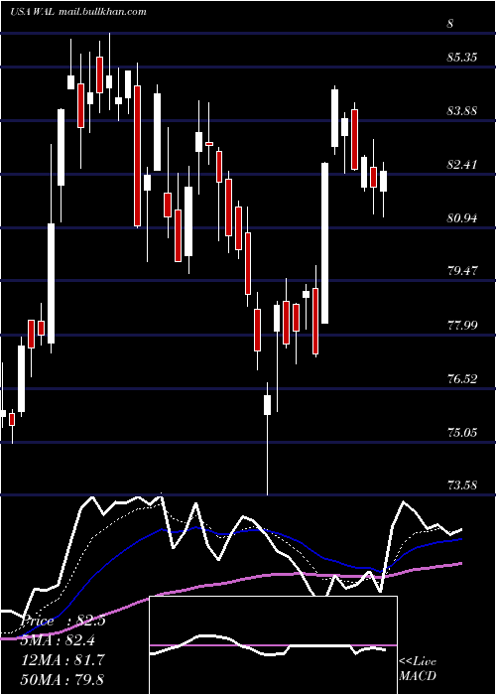Select the 80.94 price axis label
This screenshot has height=695, width=496.
[x=462, y=218]
